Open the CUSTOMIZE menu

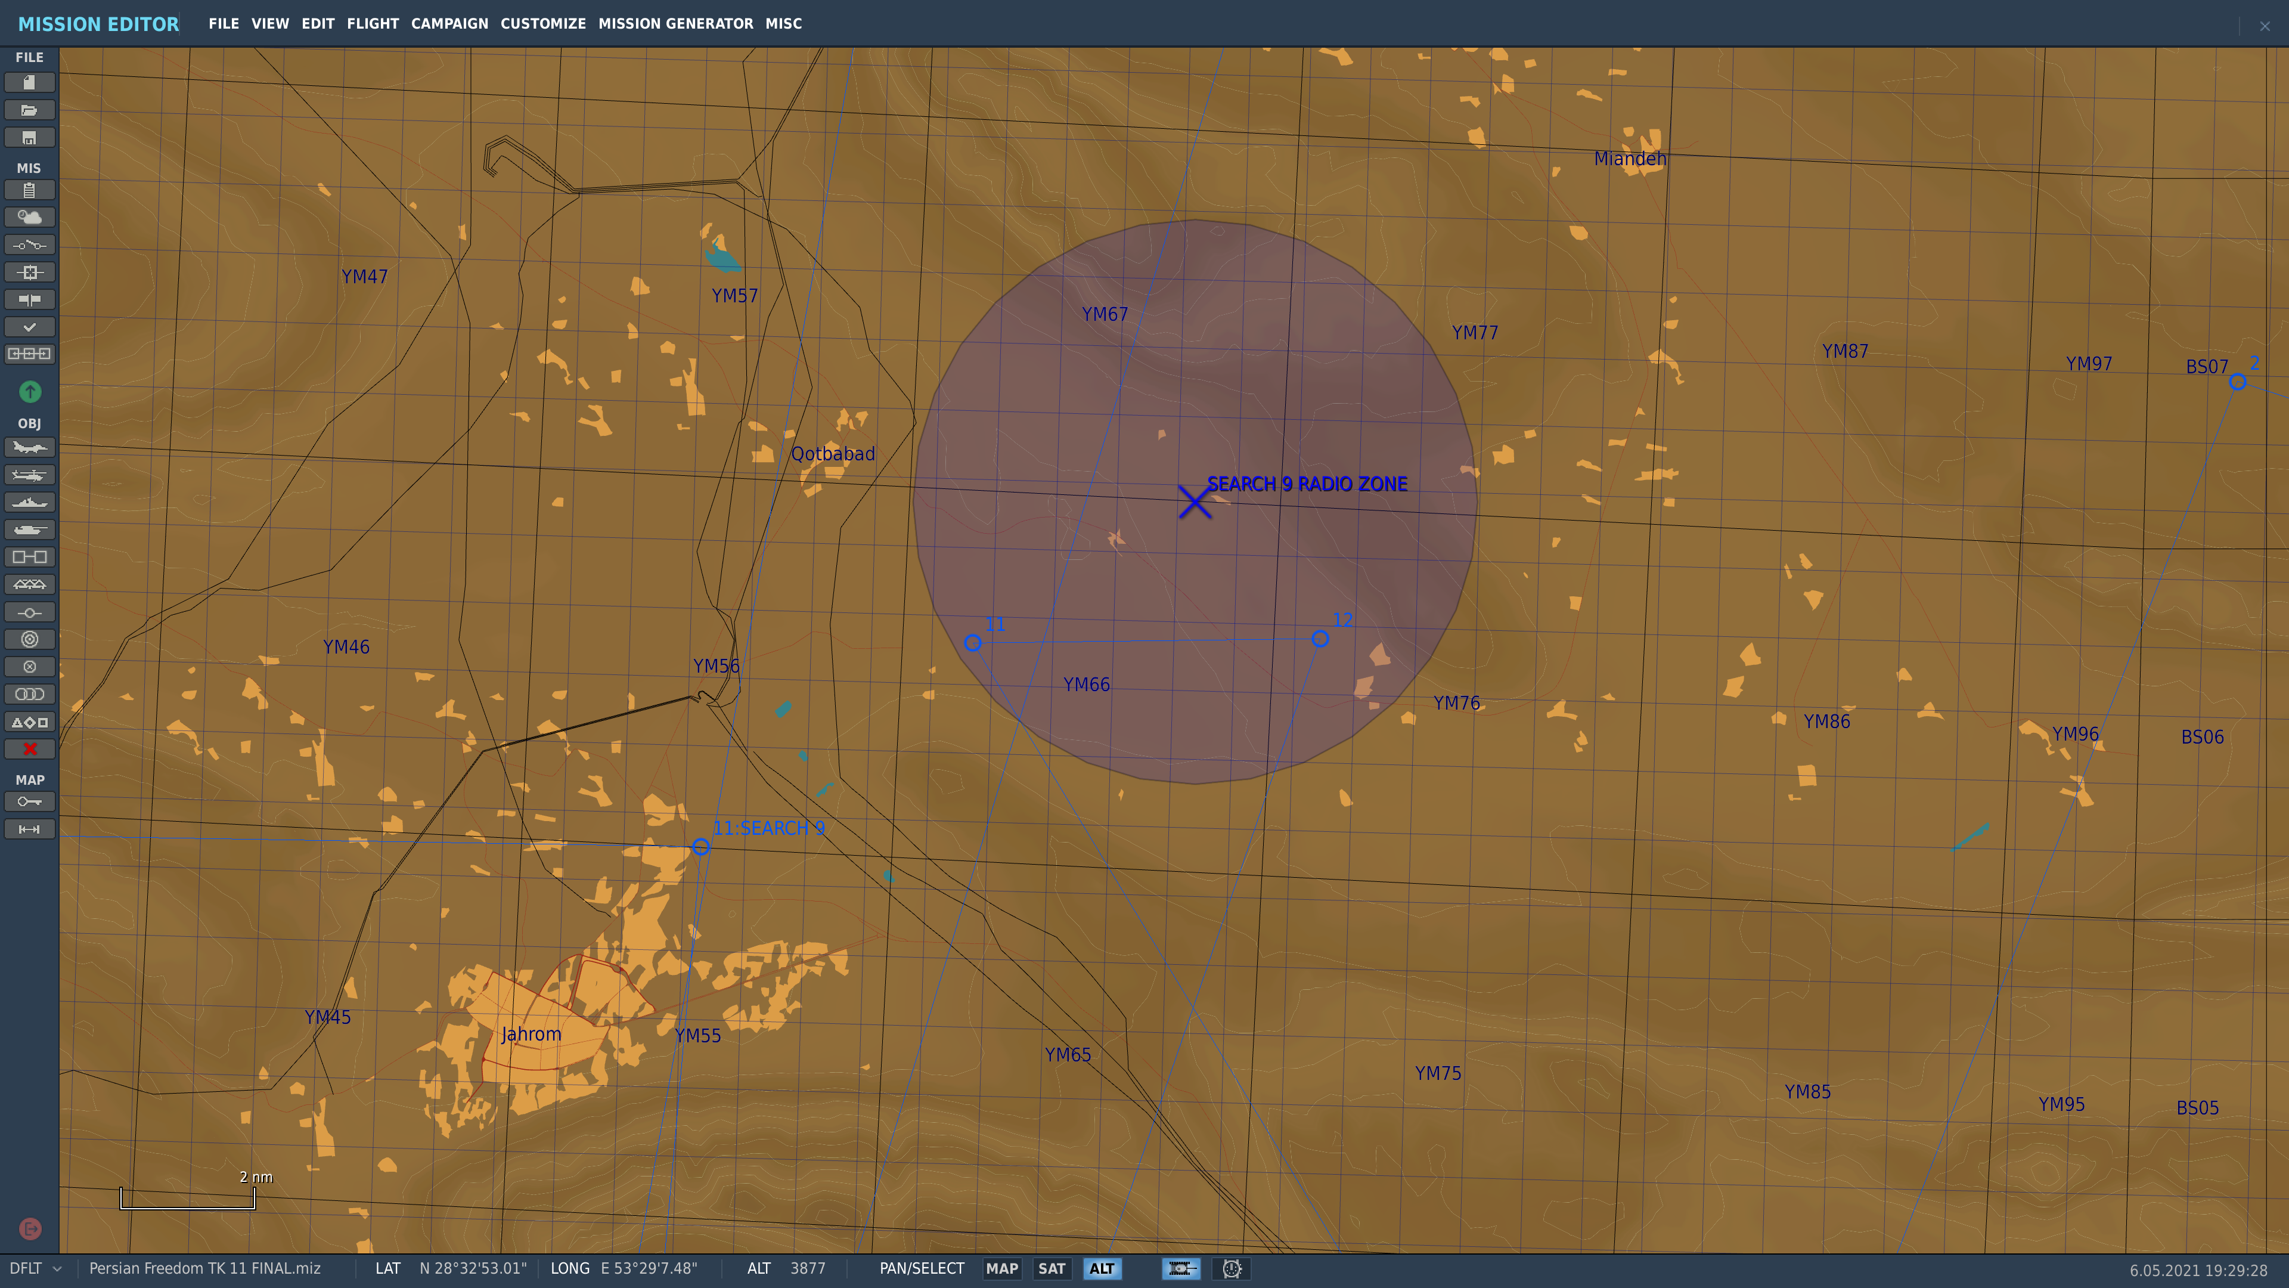[x=543, y=24]
